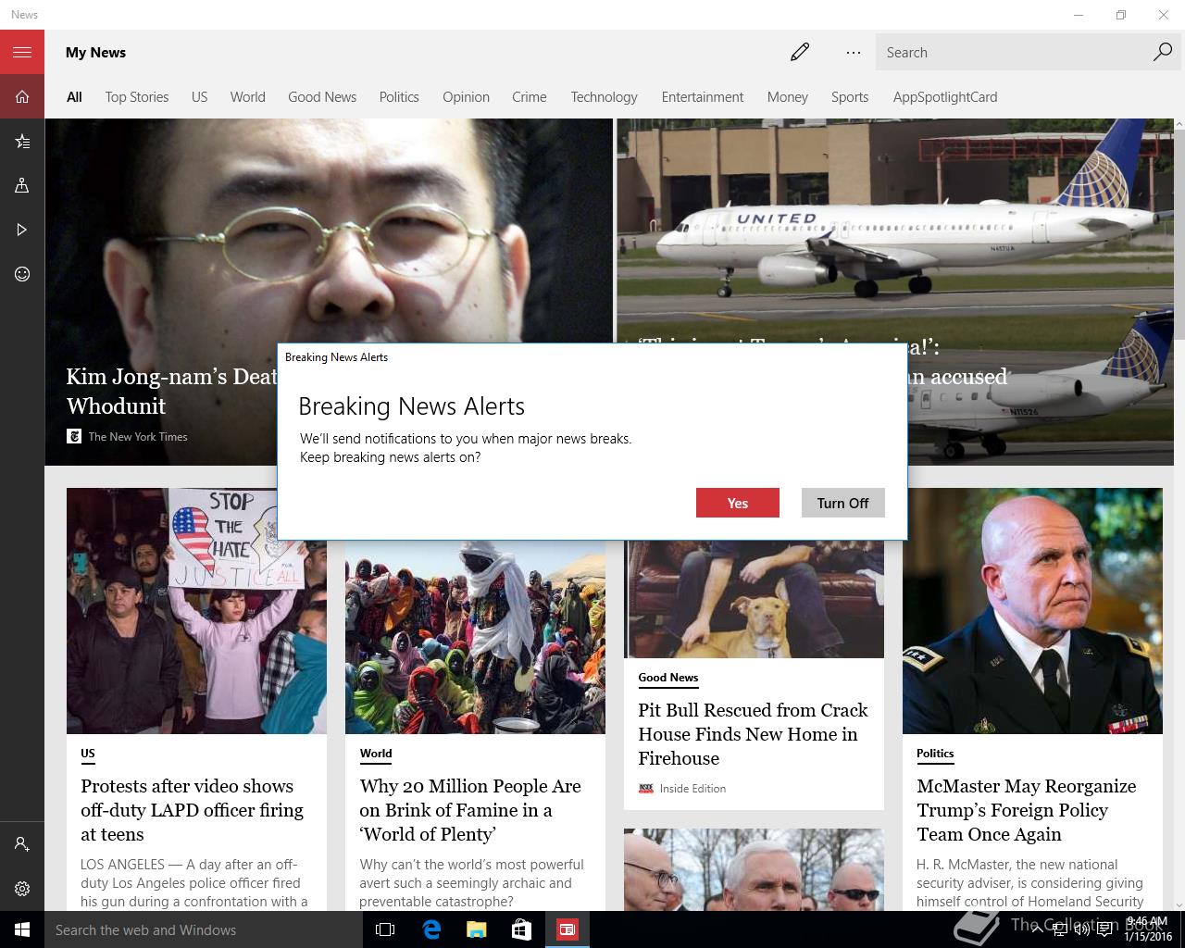
Task: Click the Inside Edition source logo
Action: pos(646,789)
